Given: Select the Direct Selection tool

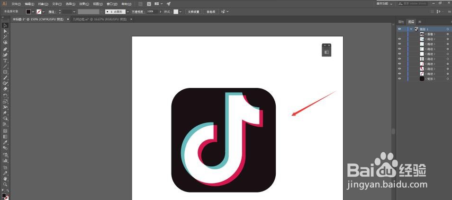Looking at the screenshot, I should 5,31.
